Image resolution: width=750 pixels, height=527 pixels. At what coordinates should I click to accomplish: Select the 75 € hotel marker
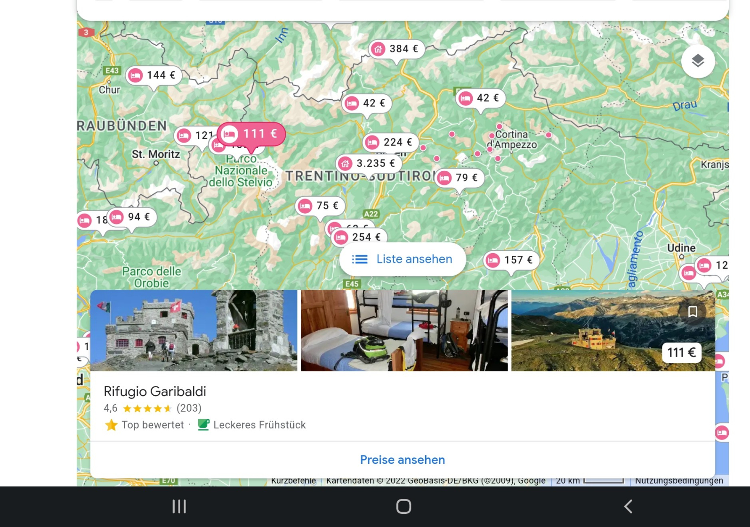pos(320,206)
